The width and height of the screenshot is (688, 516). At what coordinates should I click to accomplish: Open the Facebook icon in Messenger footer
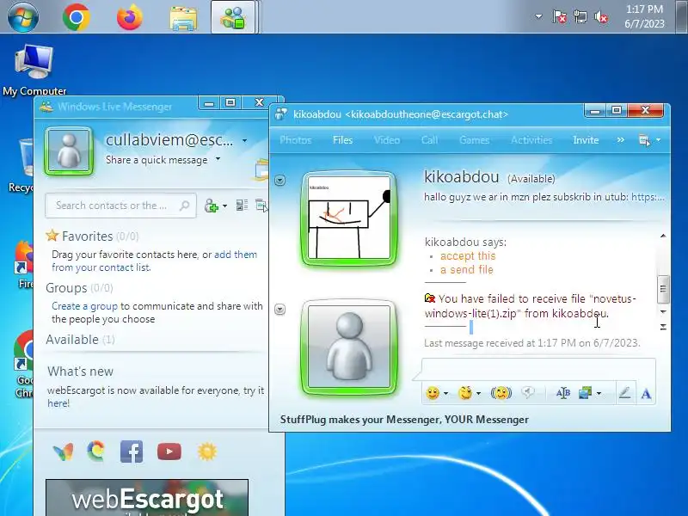click(132, 451)
